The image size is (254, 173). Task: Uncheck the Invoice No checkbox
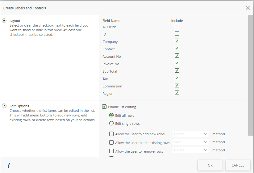[x=177, y=63]
